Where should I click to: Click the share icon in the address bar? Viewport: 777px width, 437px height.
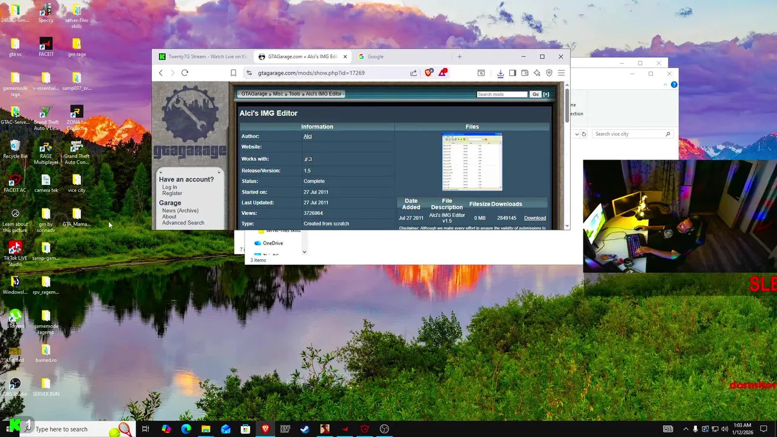click(413, 73)
